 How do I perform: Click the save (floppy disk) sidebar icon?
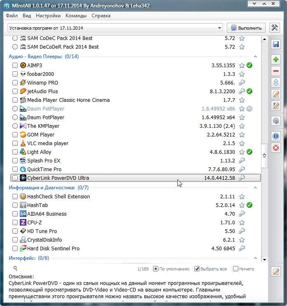(276, 44)
